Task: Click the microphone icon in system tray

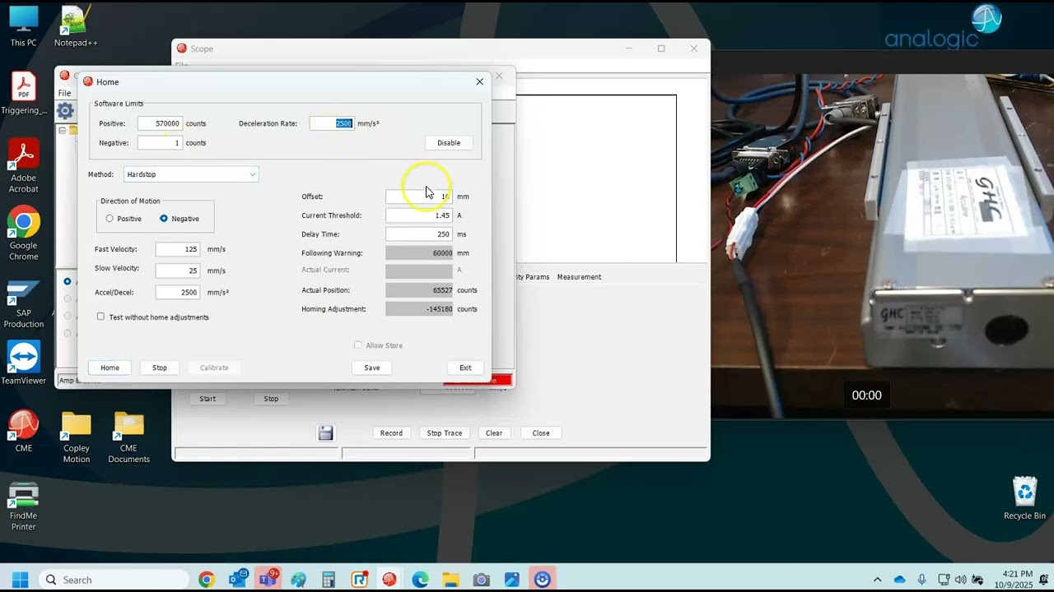Action: pyautogui.click(x=921, y=580)
